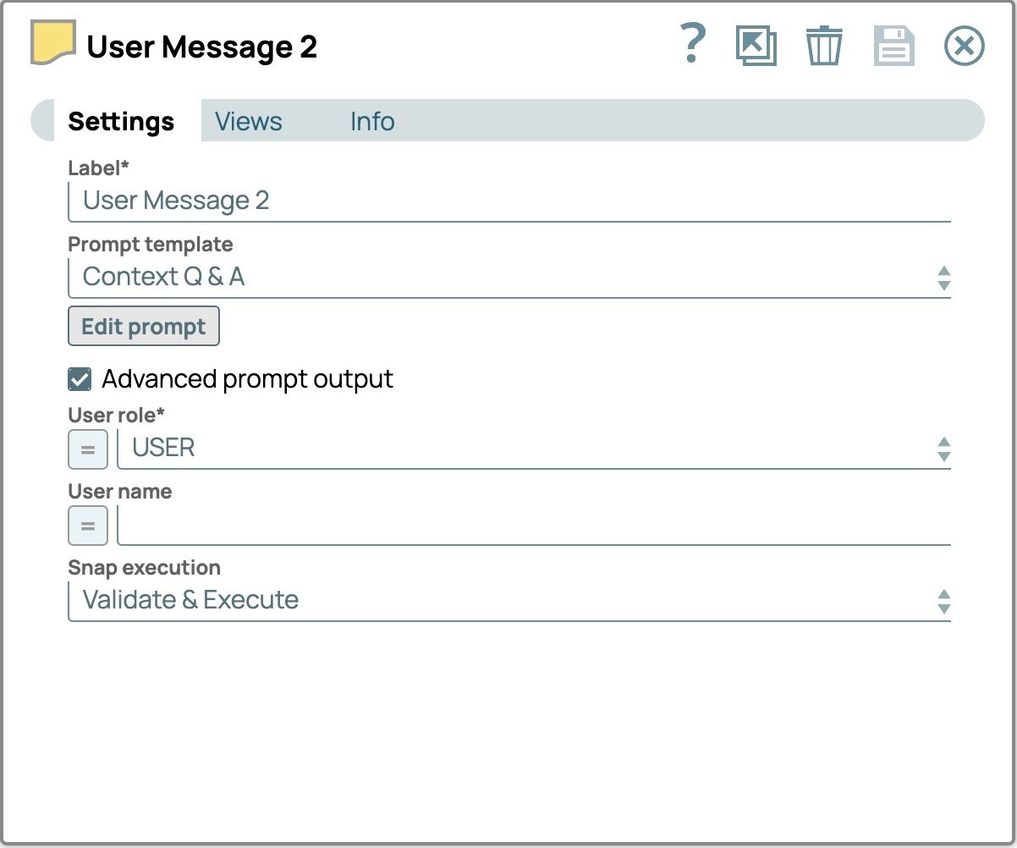Screen dimensions: 1017x848
Task: Delete snap using trash can icon
Action: [823, 45]
